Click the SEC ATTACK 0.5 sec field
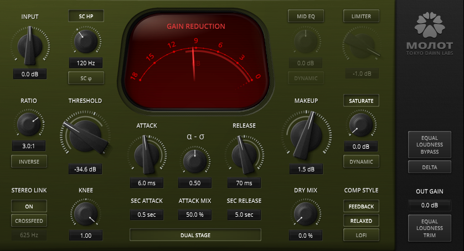Viewport: 464px width, 251px height. (x=147, y=215)
